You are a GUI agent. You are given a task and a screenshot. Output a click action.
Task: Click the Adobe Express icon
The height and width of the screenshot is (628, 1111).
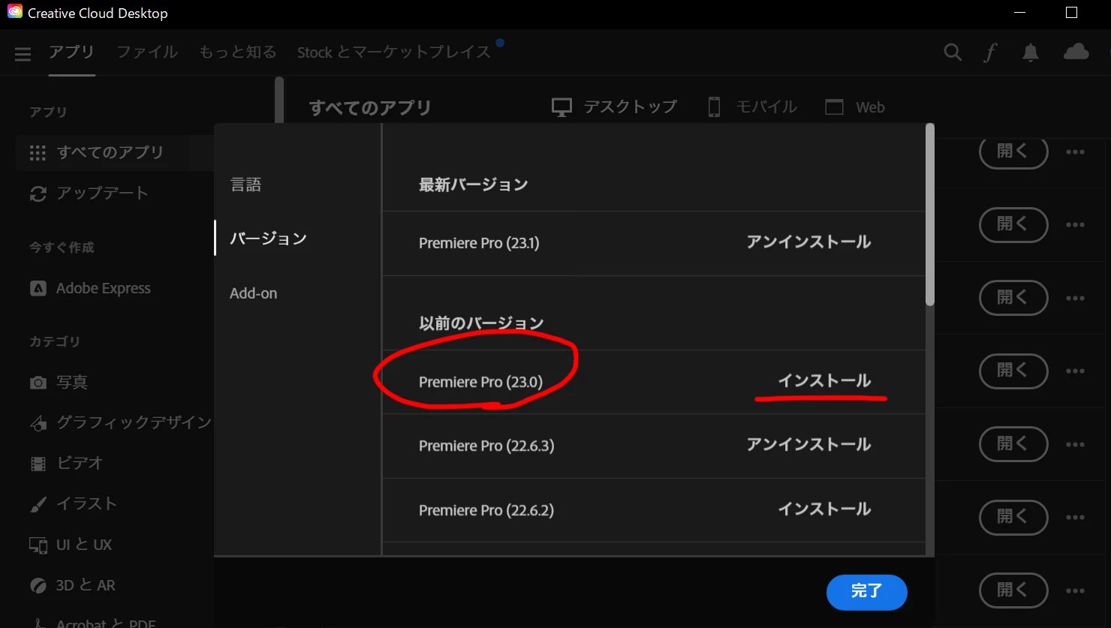click(38, 288)
